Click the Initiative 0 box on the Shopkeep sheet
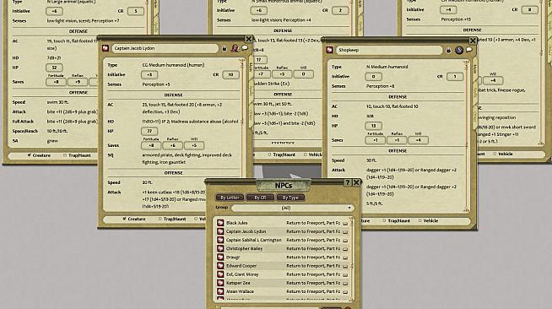This screenshot has width=552, height=309. pyautogui.click(x=374, y=76)
